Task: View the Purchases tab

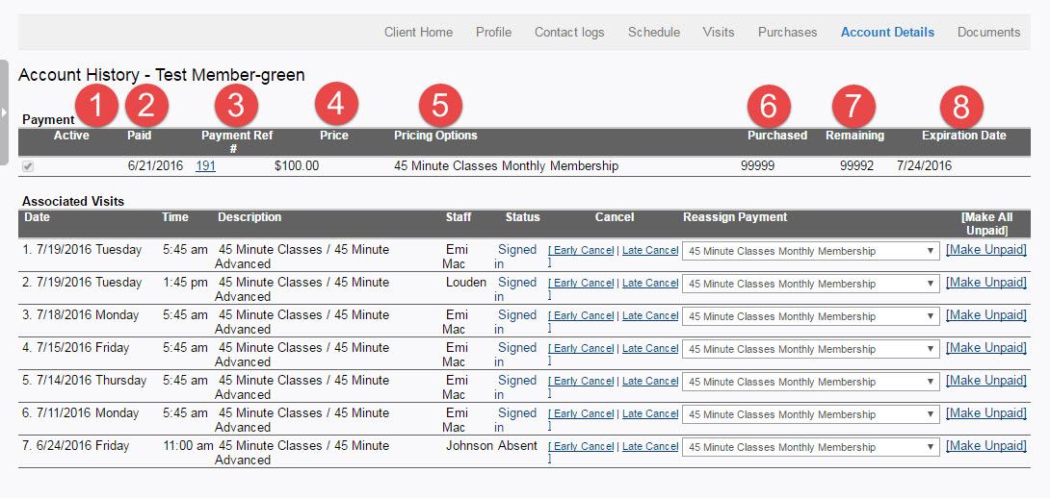Action: (x=788, y=32)
